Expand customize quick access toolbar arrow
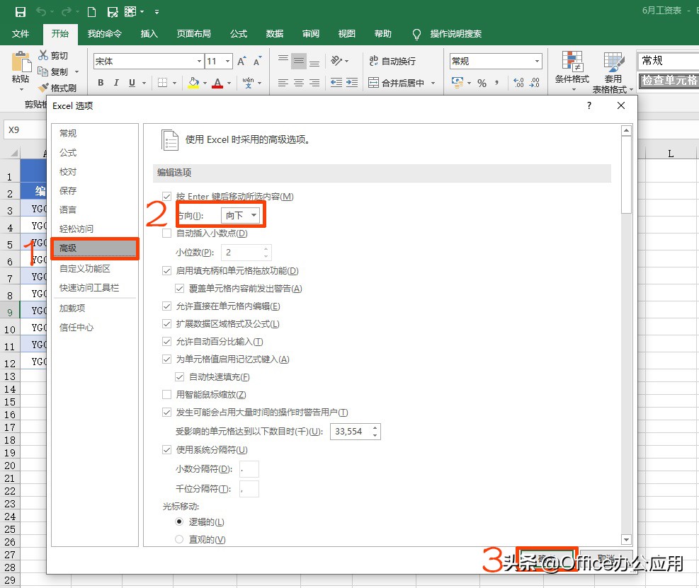The width and height of the screenshot is (699, 588). 157,12
